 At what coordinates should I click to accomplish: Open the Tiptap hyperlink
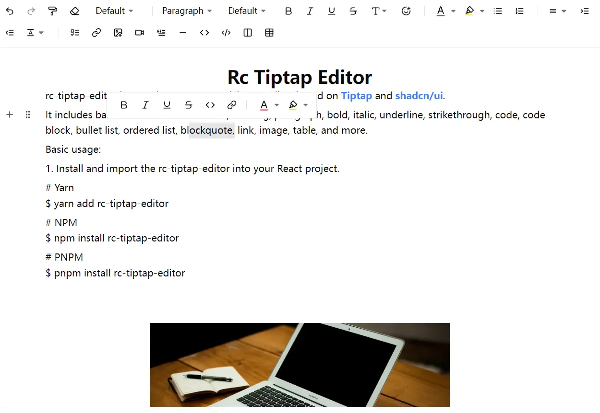pos(356,96)
